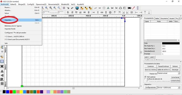This screenshot has width=182, height=95.
Task: Open the Config(G) menu
Action: tap(31, 4)
